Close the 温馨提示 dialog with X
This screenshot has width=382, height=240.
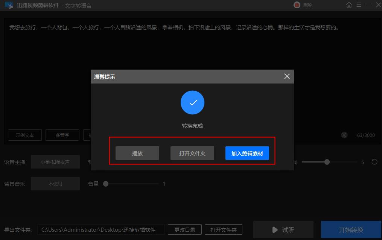click(287, 76)
